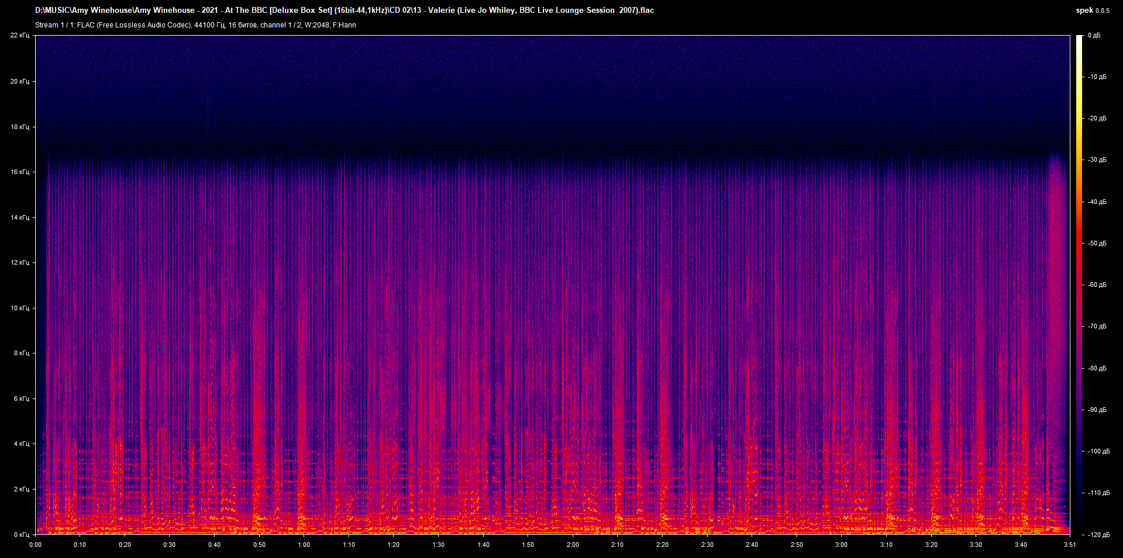Click the 16 kHz frequency axis label
This screenshot has height=558, width=1123.
pyautogui.click(x=20, y=172)
